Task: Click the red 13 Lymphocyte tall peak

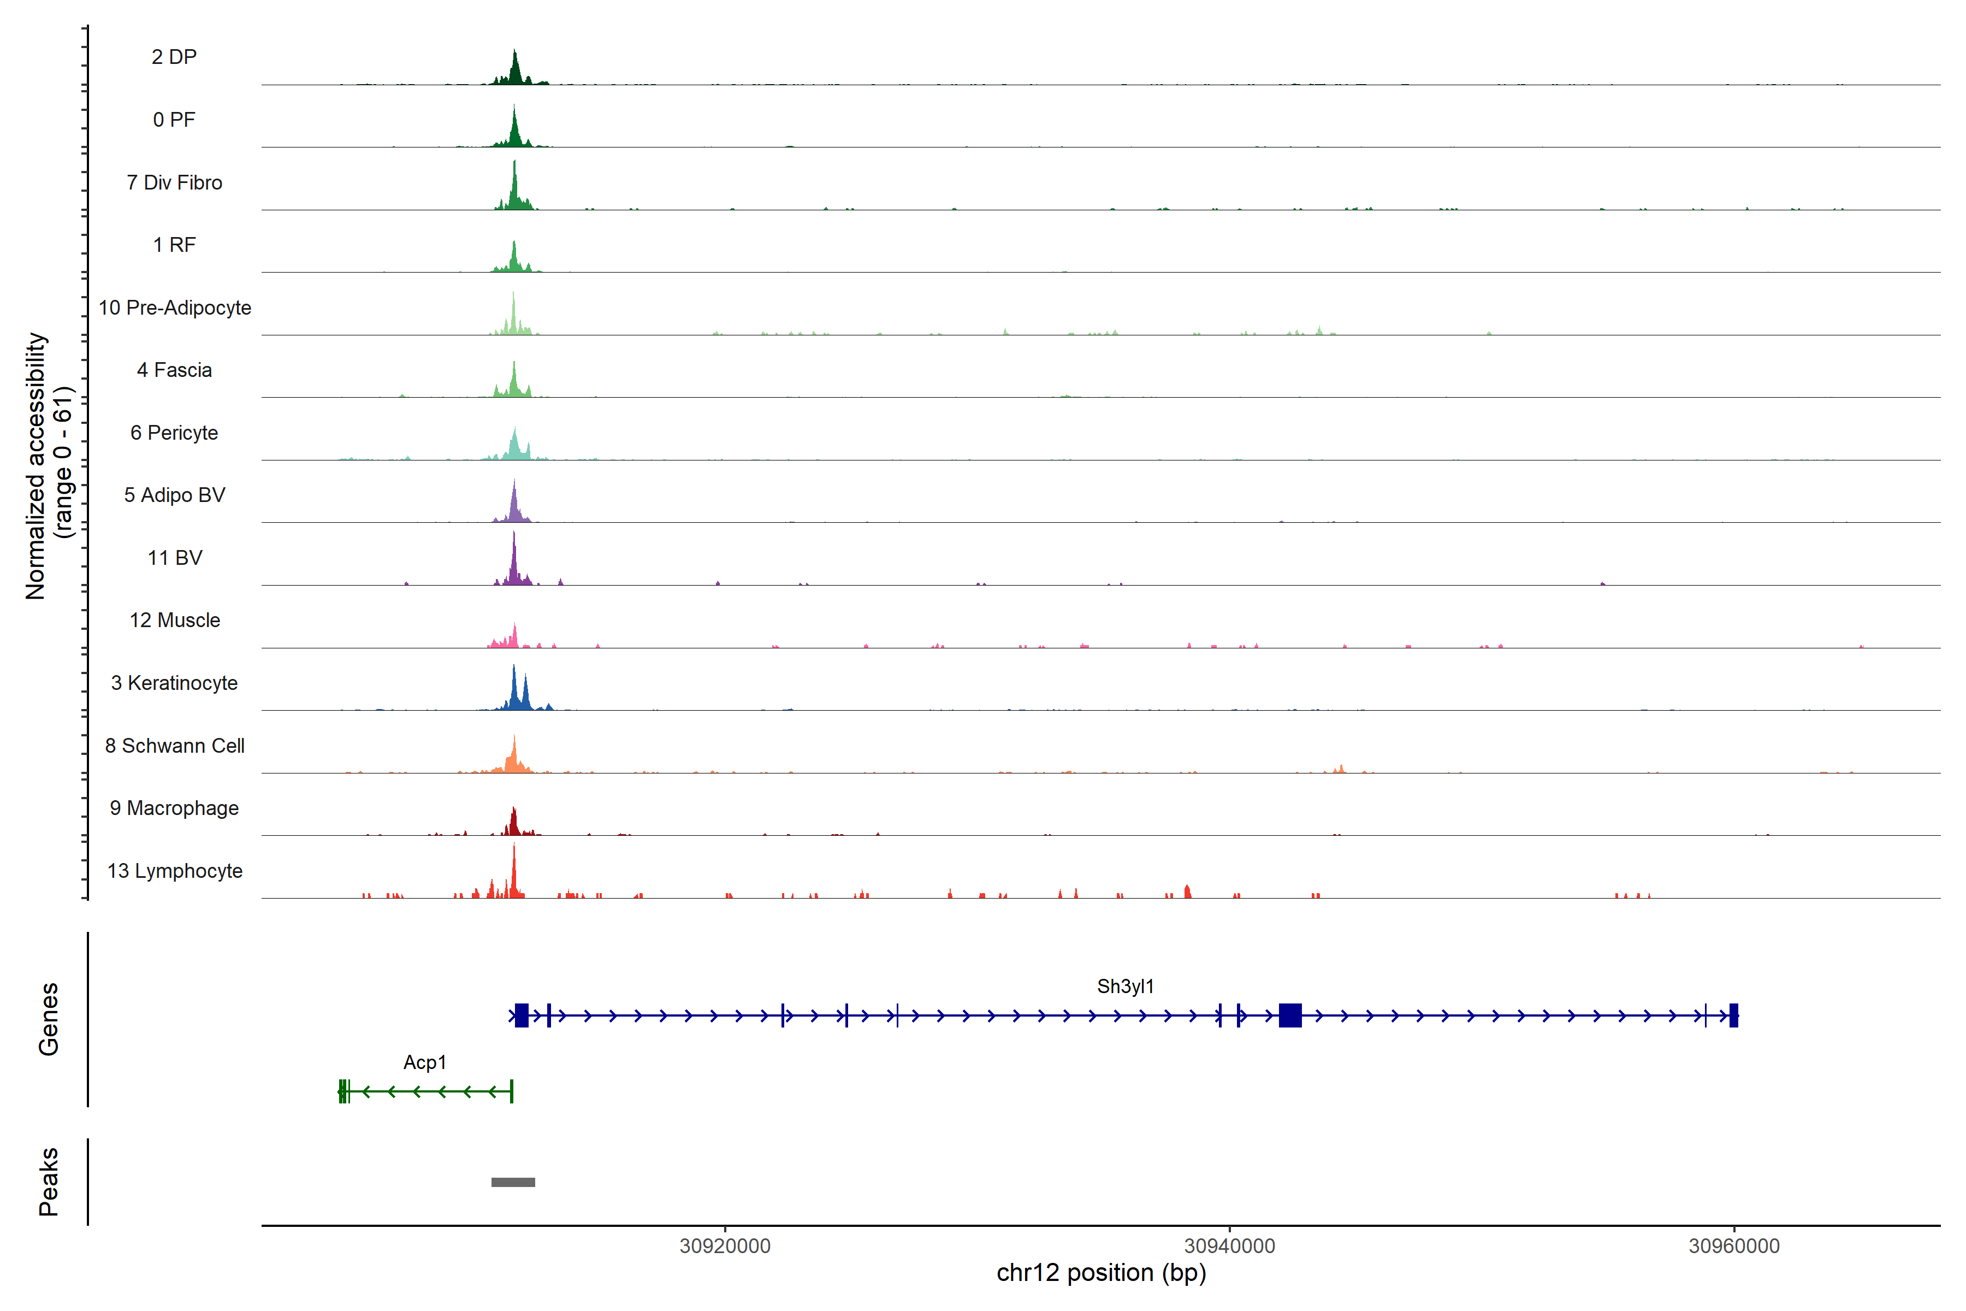Action: click(x=514, y=873)
